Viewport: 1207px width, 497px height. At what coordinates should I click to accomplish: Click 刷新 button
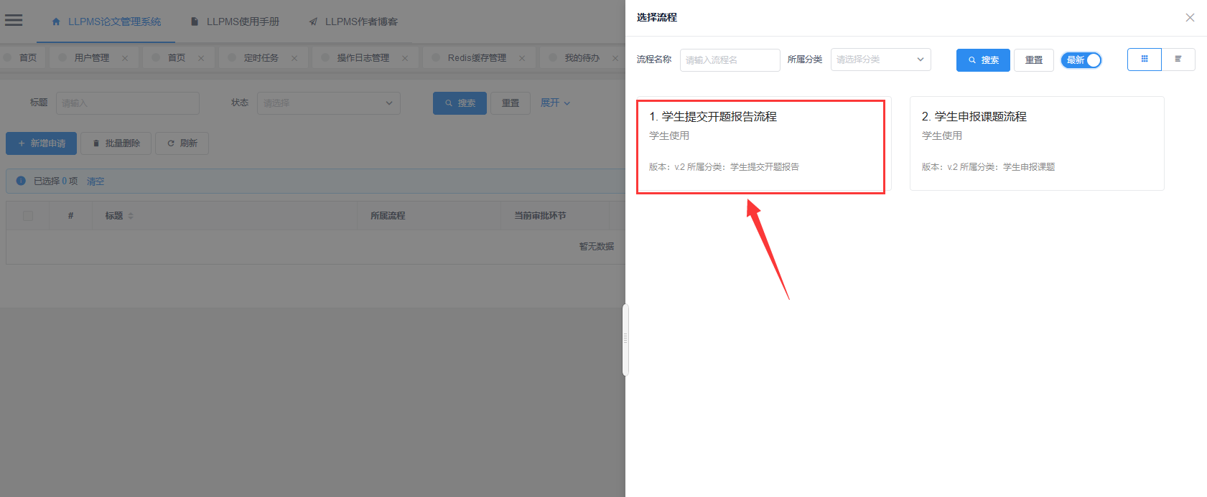(182, 143)
